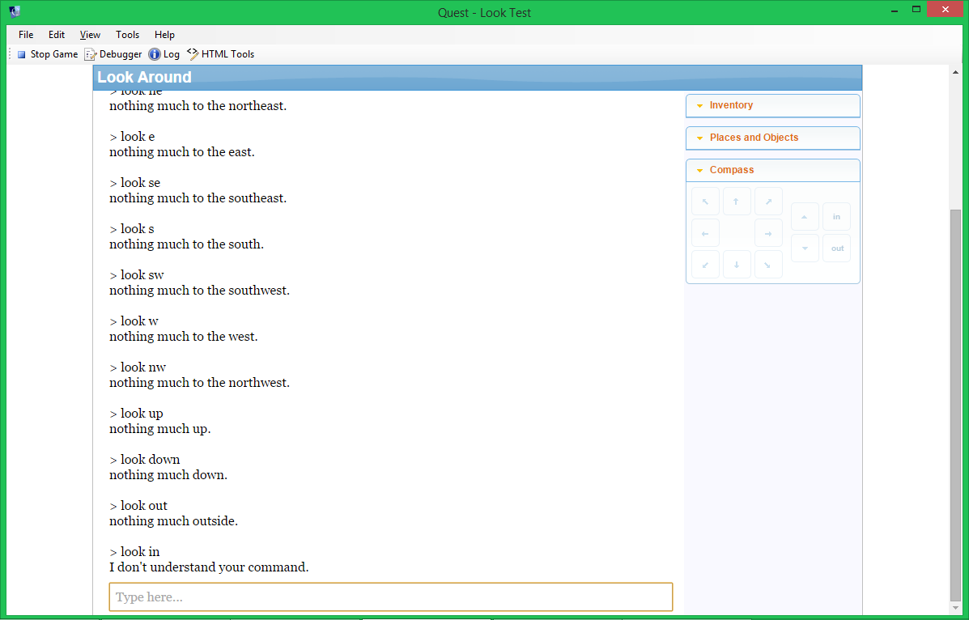Open the View menu

[90, 35]
